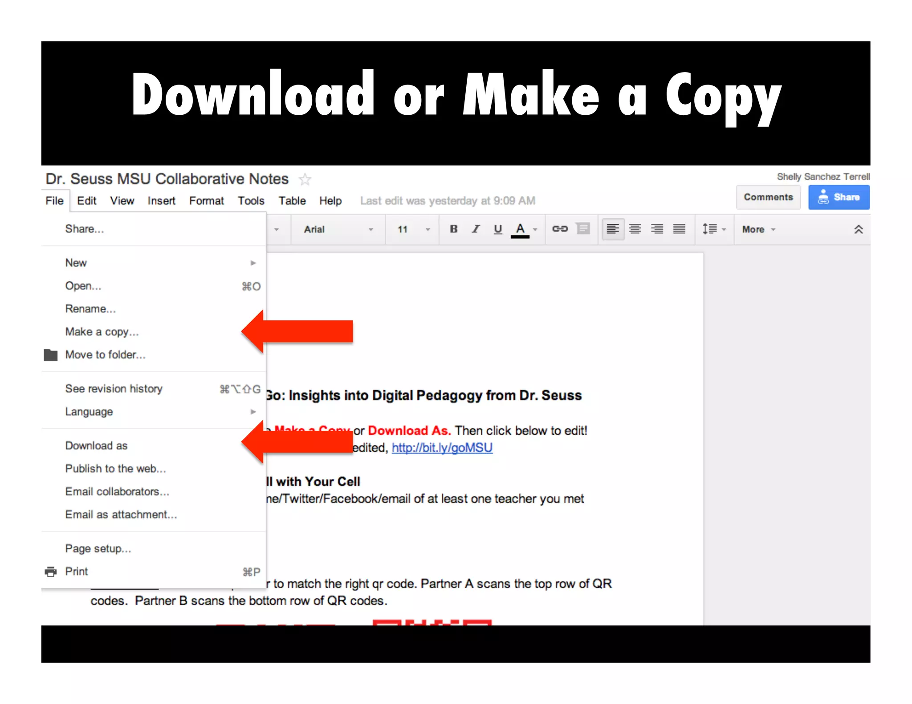Select Print in the File menu
The image size is (912, 704).
(x=154, y=572)
